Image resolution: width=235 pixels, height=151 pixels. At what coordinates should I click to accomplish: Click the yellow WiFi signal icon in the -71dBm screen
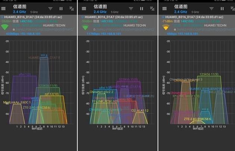(166, 27)
